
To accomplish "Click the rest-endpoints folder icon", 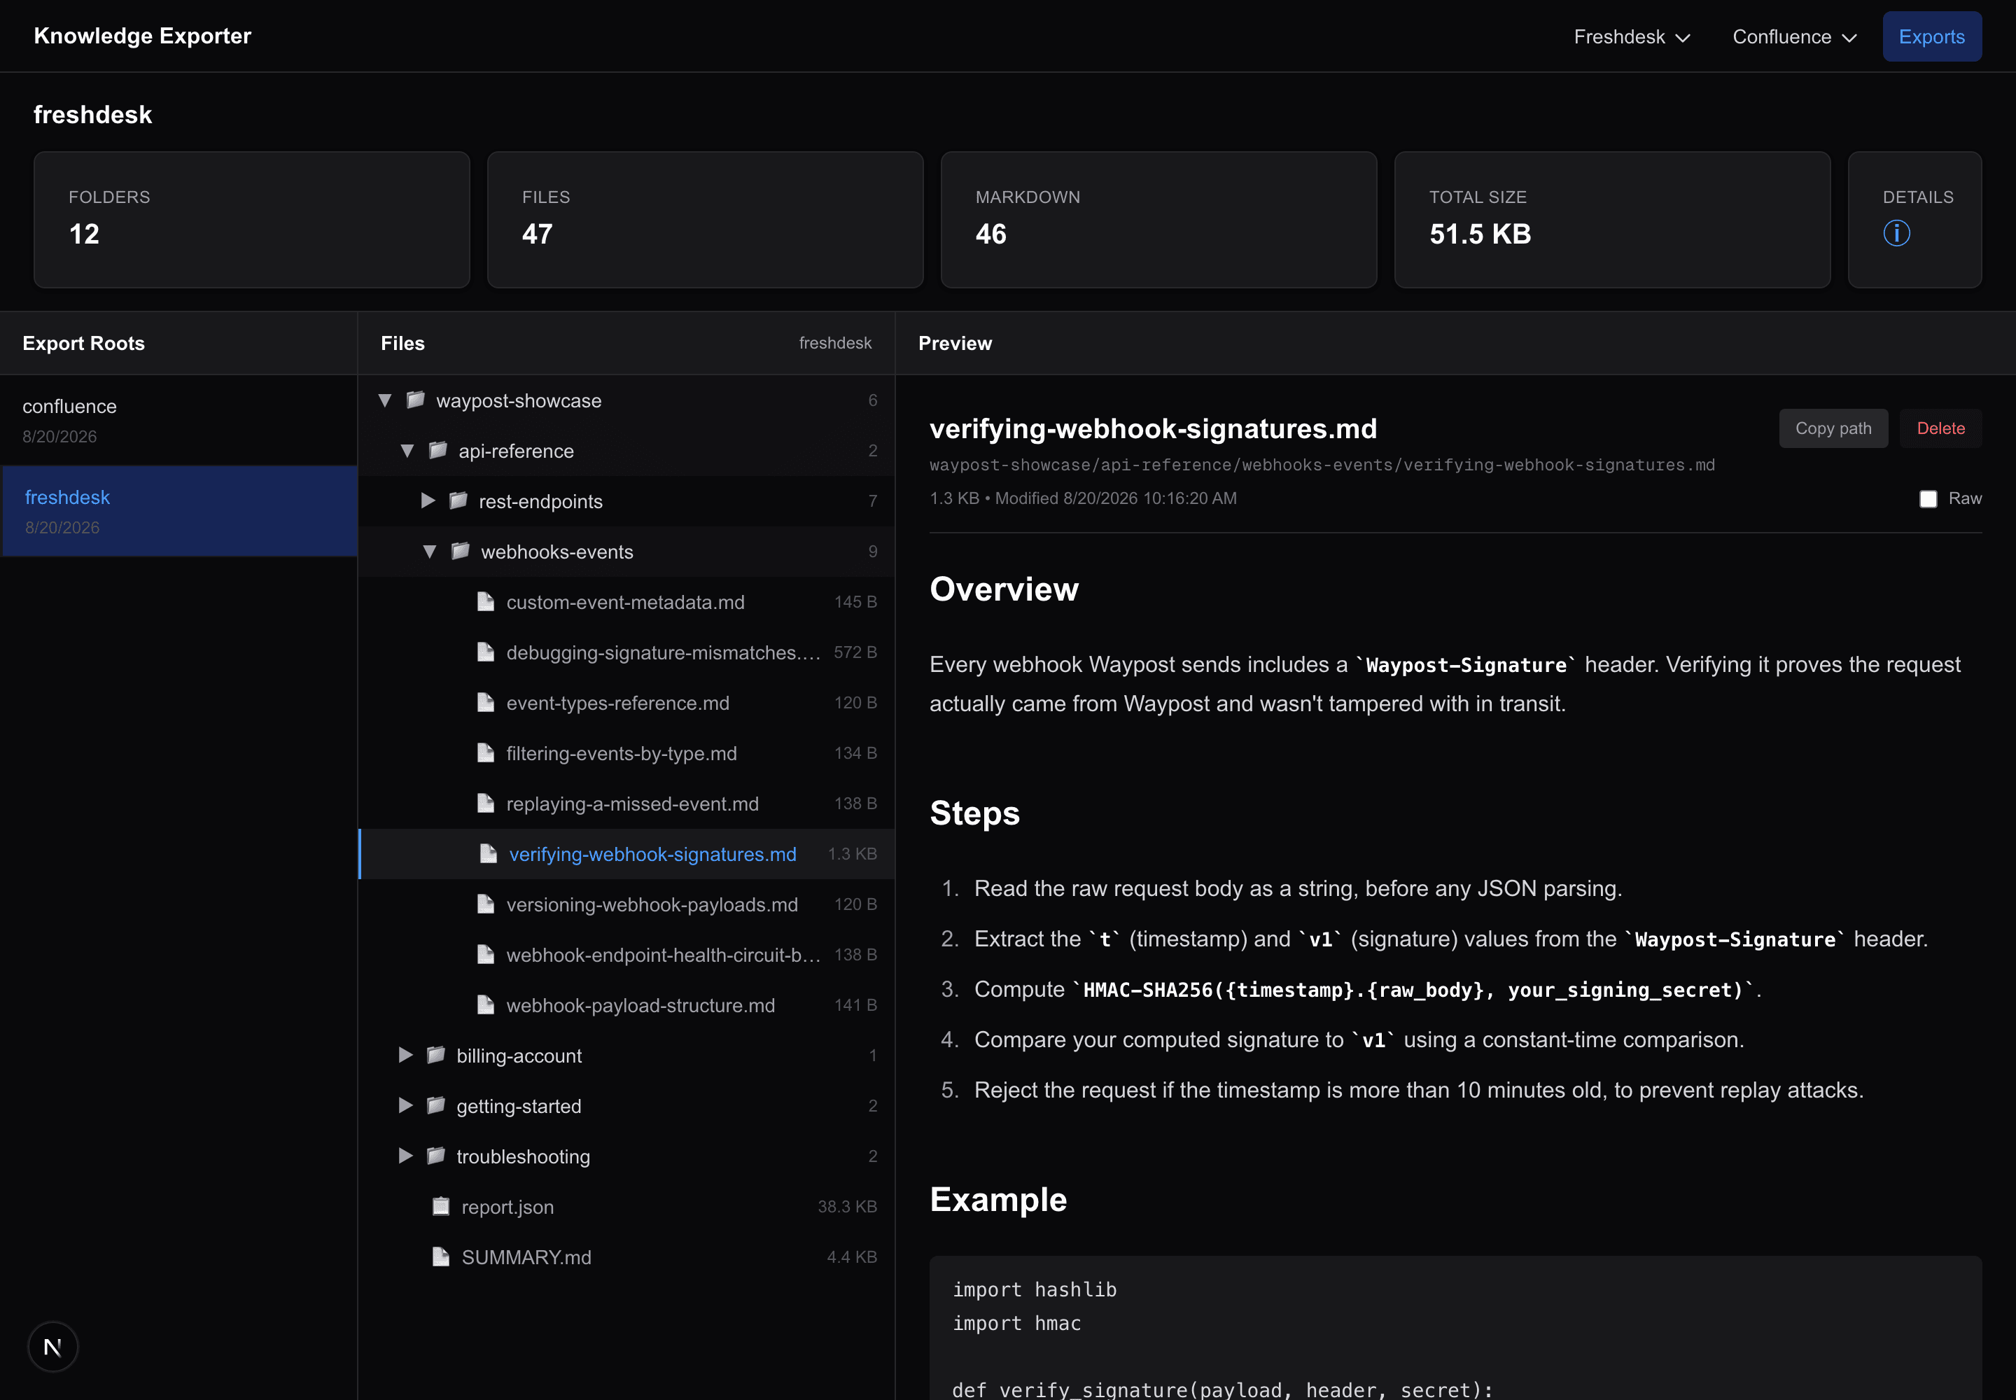I will point(458,501).
